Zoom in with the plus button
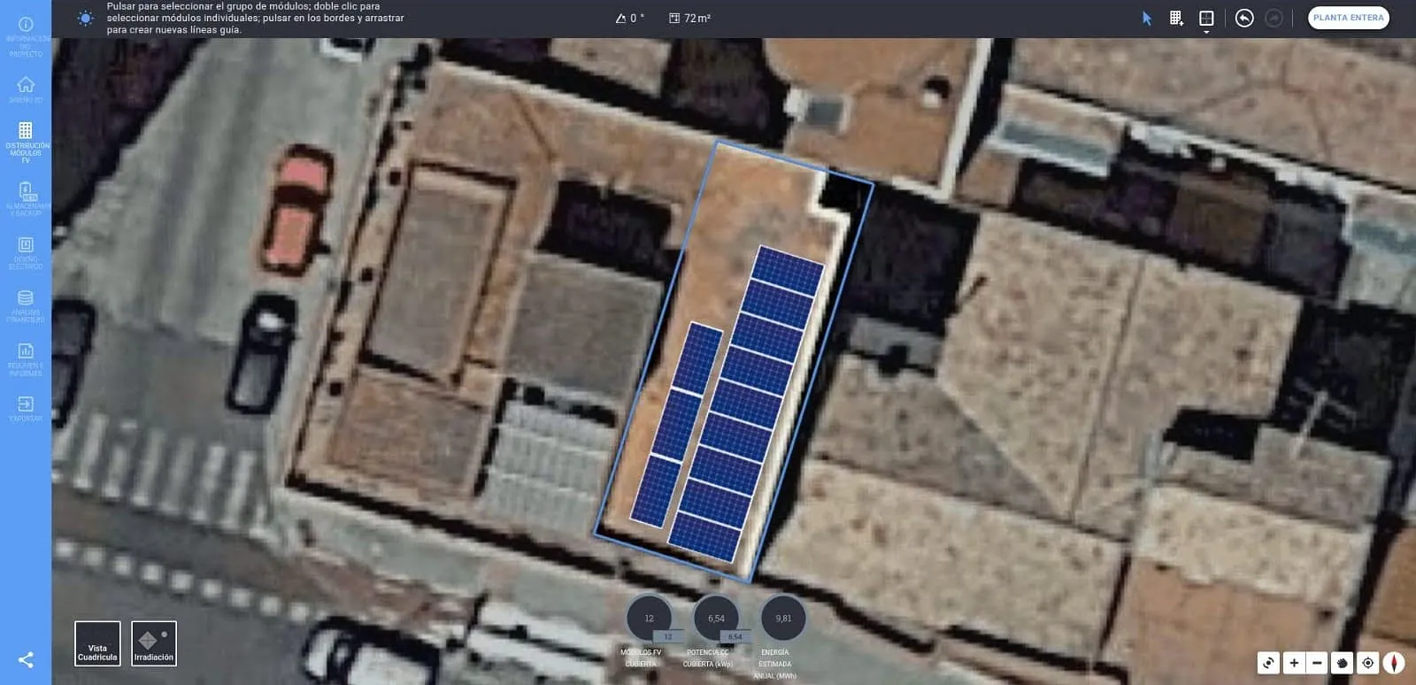This screenshot has height=685, width=1416. pyautogui.click(x=1294, y=663)
